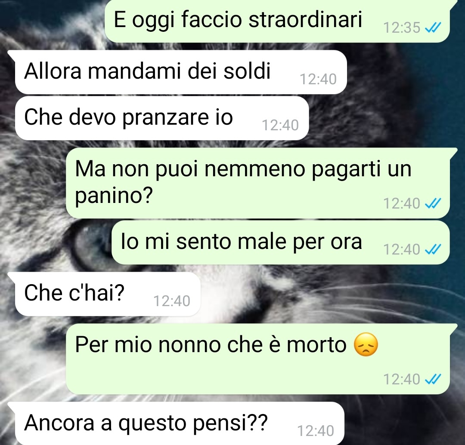Click read ticks on the 'panino?' message

pos(433,203)
